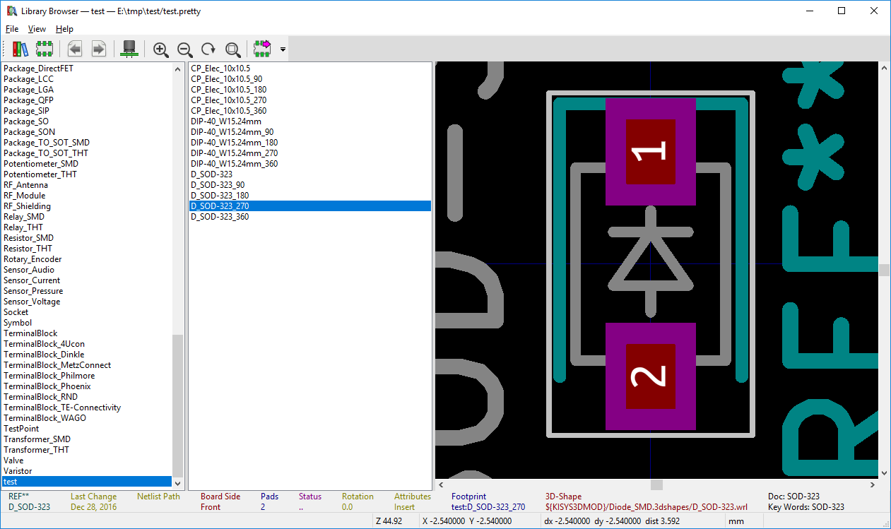
Task: Click the canvas vertical scrollbar down arrow
Action: (884, 472)
